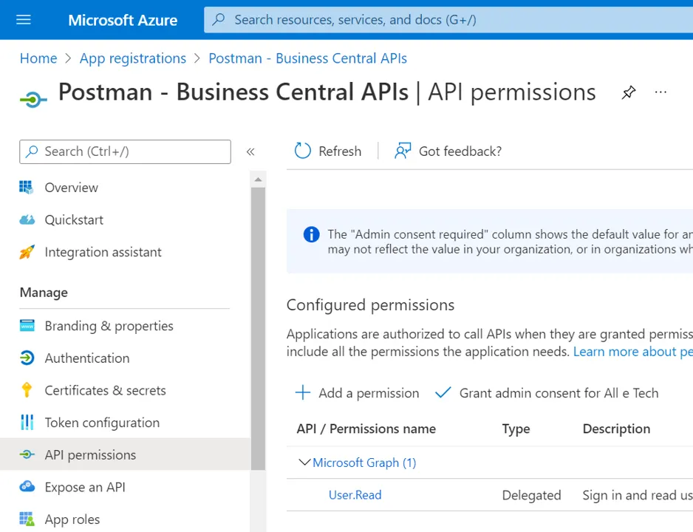
Task: Click the App roles icon
Action: coord(27,519)
